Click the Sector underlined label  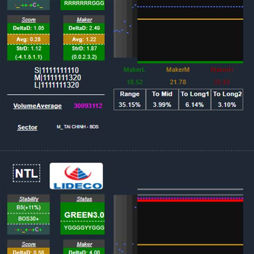(x=28, y=127)
